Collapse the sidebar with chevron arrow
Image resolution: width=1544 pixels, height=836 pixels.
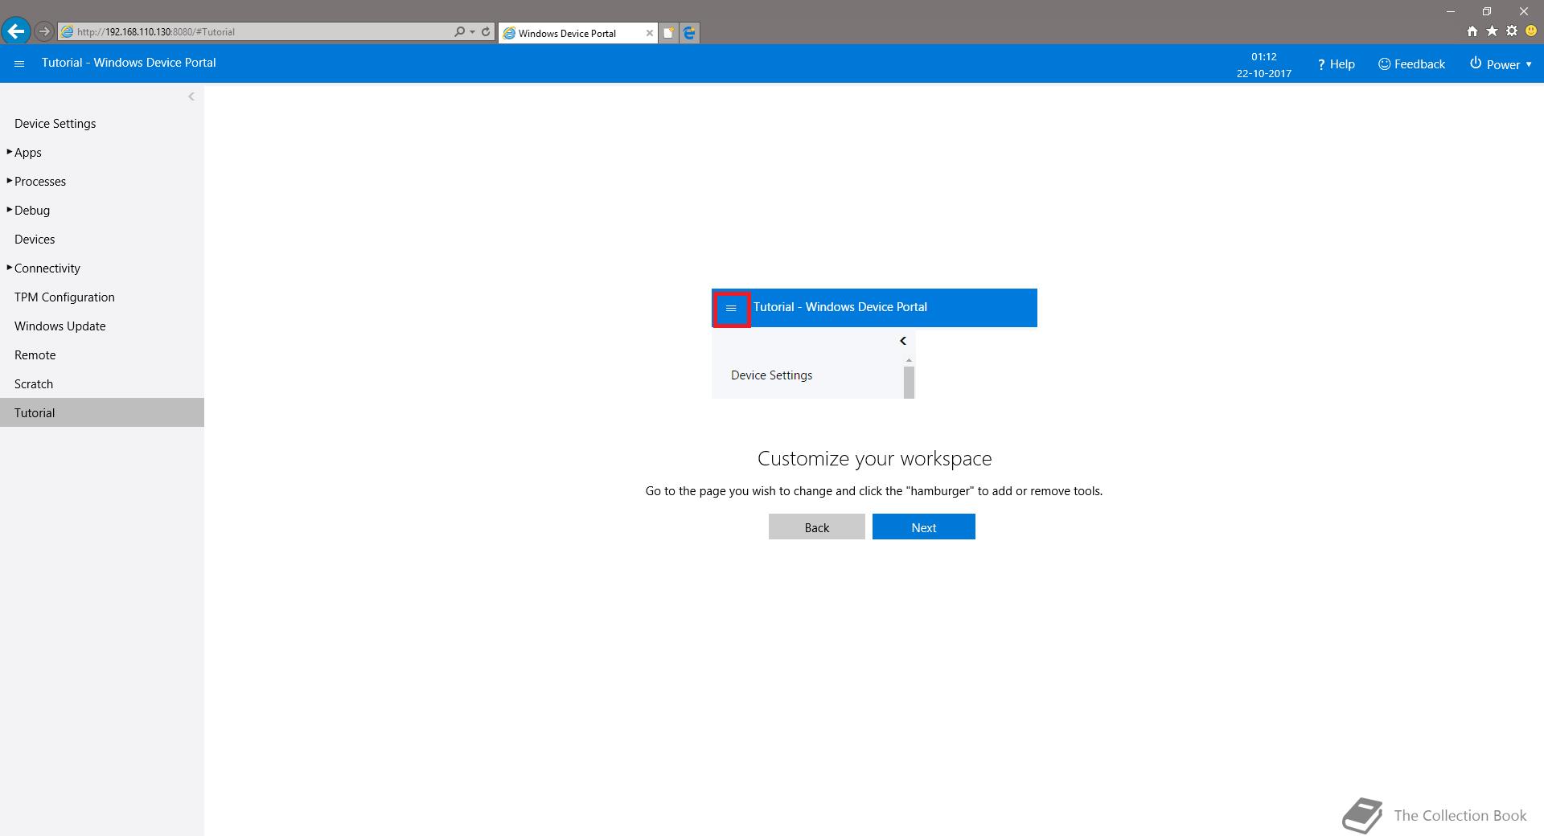tap(191, 96)
